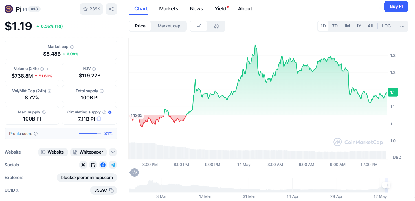The image size is (415, 201).
Task: Click the Total supply info icon
Action: (102, 91)
